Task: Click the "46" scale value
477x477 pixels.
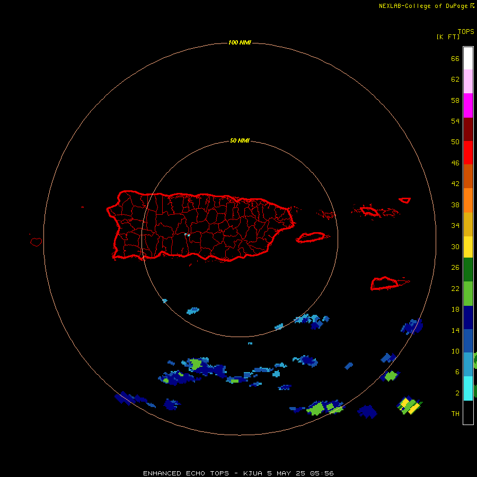Action: (455, 163)
